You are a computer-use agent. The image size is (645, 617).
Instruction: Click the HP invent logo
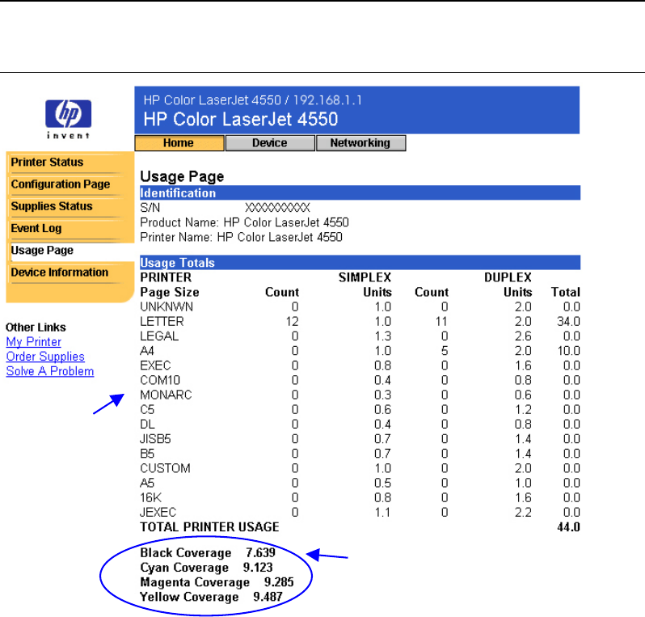pyautogui.click(x=68, y=120)
